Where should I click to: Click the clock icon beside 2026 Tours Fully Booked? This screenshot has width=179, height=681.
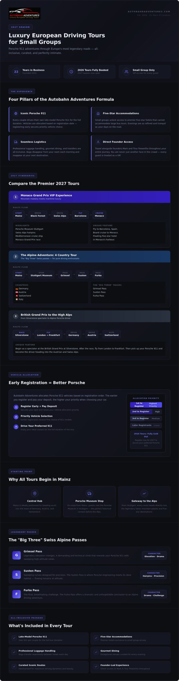pyautogui.click(x=71, y=72)
